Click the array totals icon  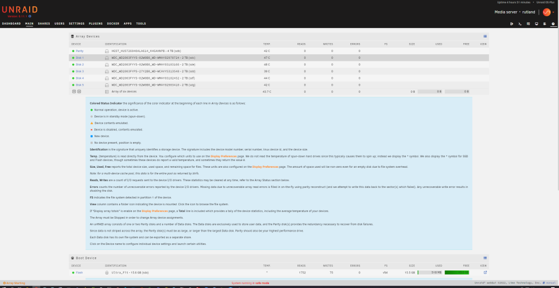(107, 92)
